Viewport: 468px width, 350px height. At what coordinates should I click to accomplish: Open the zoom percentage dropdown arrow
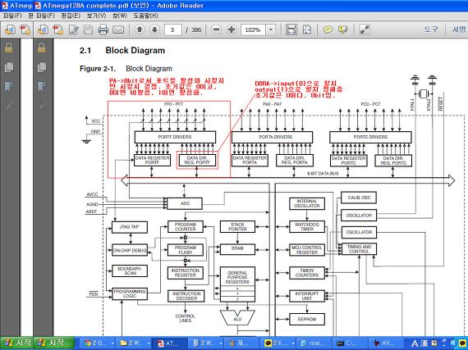pos(271,30)
